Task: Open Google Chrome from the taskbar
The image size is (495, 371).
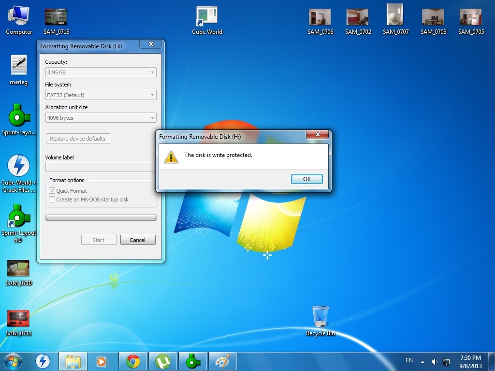Action: click(x=132, y=361)
